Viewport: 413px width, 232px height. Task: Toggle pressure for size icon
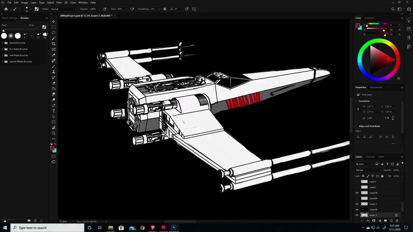(187, 9)
